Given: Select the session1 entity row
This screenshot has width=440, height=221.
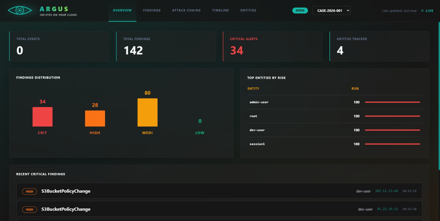Looking at the screenshot, I should pyautogui.click(x=335, y=144).
